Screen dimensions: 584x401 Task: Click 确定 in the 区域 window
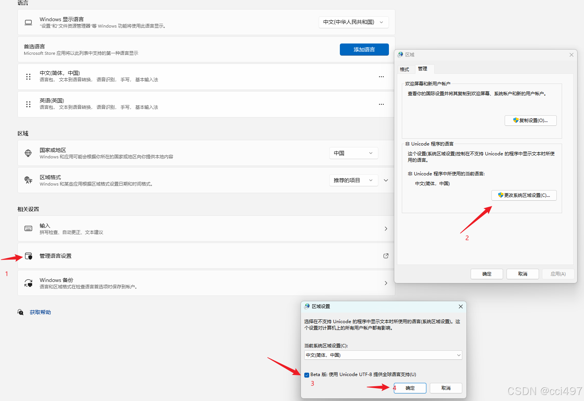coord(487,274)
